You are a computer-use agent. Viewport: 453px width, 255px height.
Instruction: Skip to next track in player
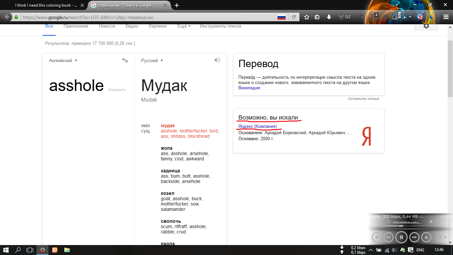(x=414, y=237)
